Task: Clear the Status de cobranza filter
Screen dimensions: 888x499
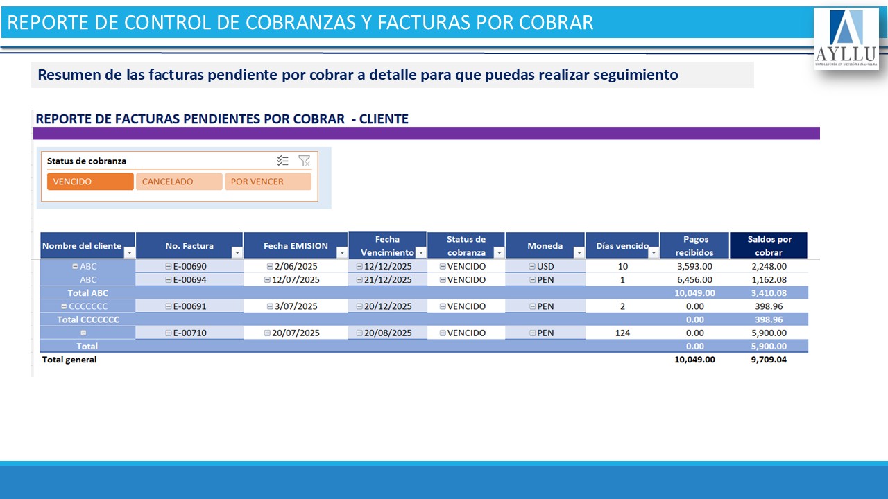Action: (304, 161)
